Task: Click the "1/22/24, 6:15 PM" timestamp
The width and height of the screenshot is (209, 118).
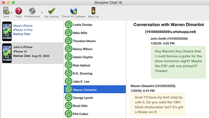Action: (143, 91)
